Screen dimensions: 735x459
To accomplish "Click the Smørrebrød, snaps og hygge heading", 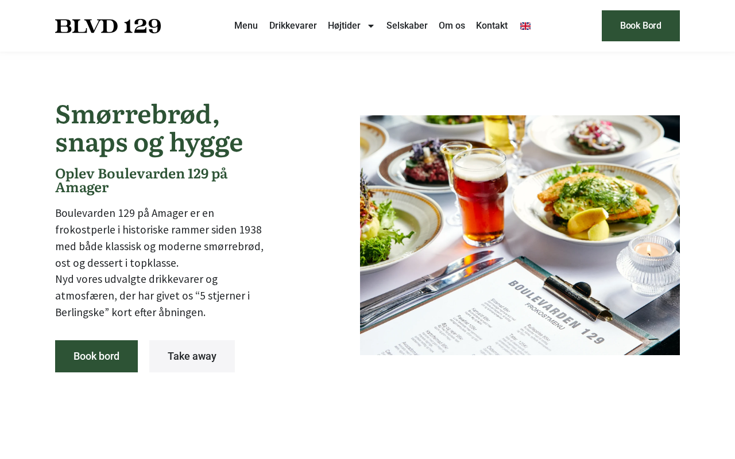I will (x=149, y=129).
